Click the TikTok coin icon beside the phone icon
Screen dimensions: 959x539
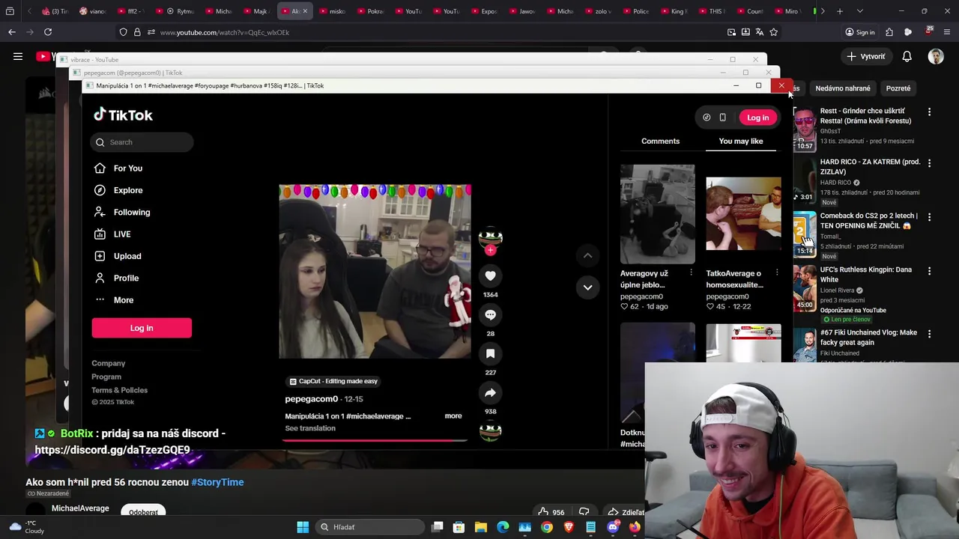click(707, 118)
